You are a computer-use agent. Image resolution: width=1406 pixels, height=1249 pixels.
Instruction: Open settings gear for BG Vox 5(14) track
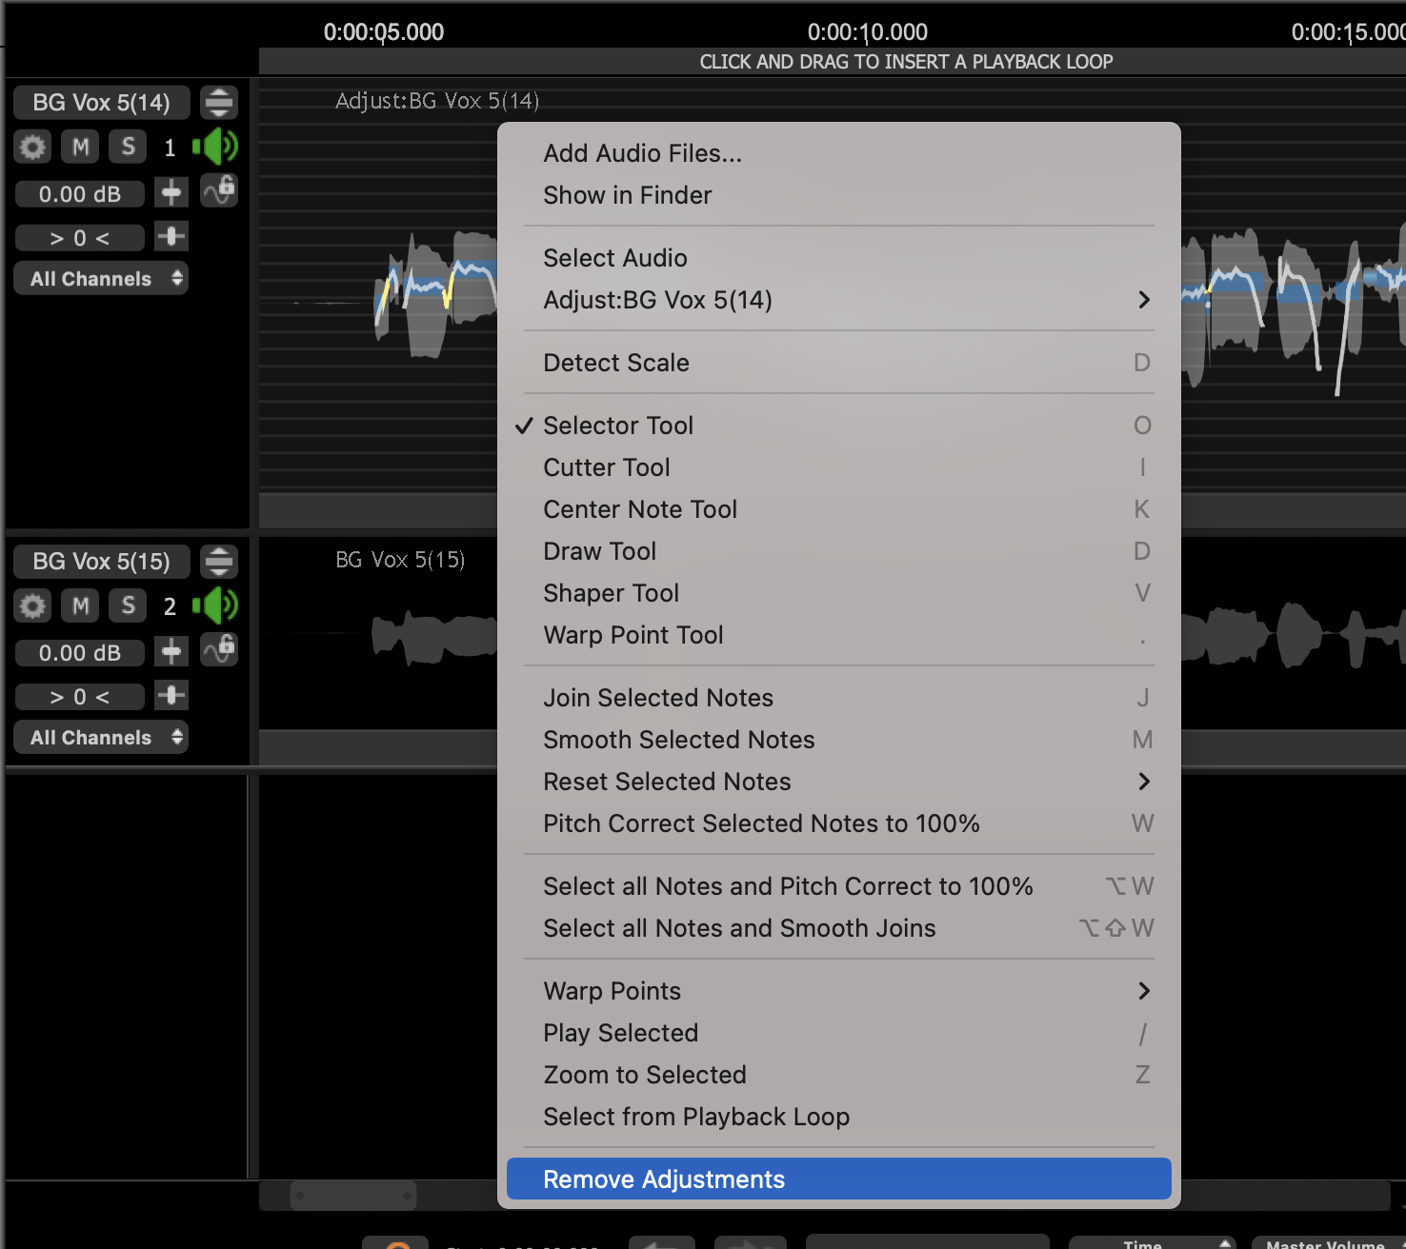tap(32, 147)
